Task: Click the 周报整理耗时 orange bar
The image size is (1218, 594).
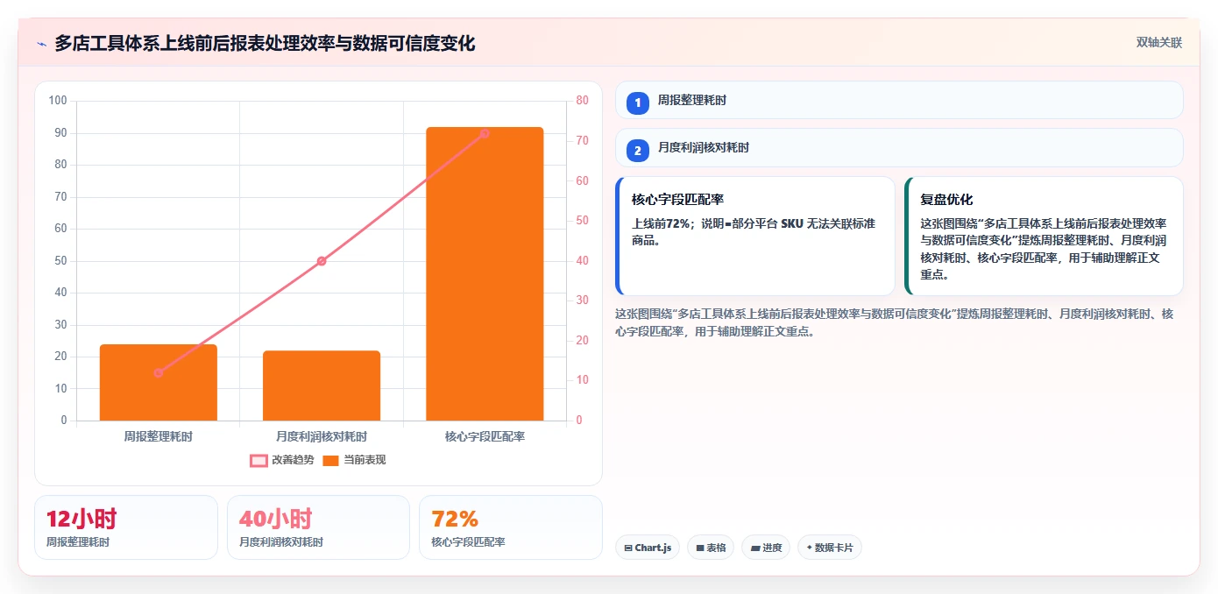Action: pos(159,383)
